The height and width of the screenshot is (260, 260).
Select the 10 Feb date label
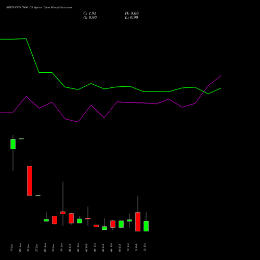[x=128, y=248]
